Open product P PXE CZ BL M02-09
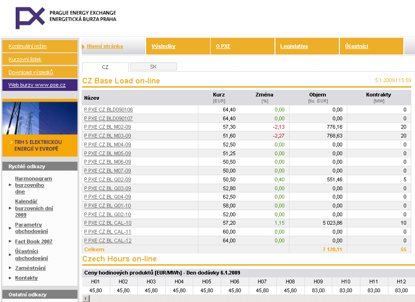Screen dimensions: 415x302 tap(107, 127)
